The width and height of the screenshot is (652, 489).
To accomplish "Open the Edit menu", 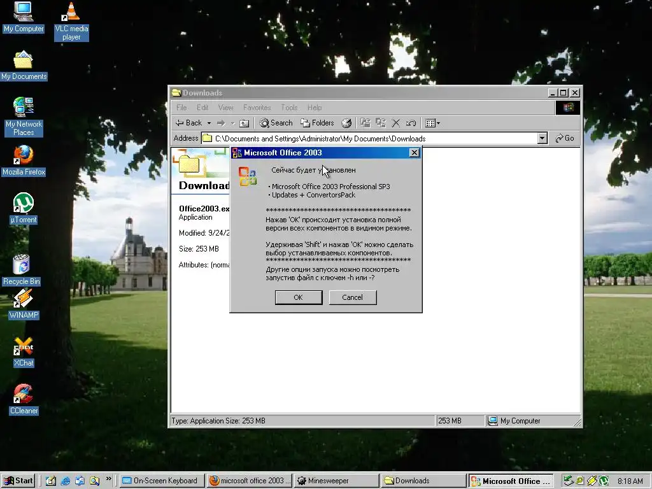I will (202, 108).
